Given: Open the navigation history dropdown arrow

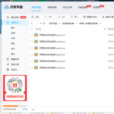Looking at the screenshot, I should pos(40,23).
